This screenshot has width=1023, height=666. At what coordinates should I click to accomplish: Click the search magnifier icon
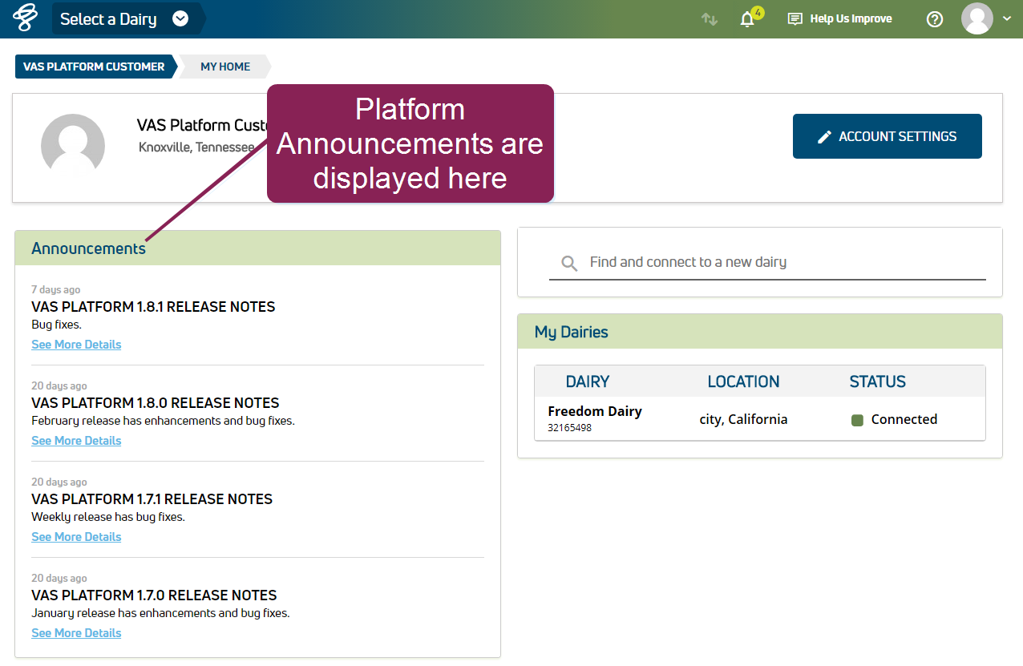coord(569,263)
